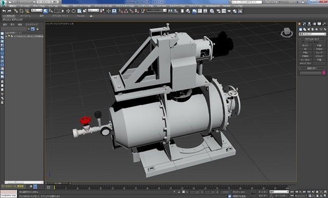Open the Render Setup dialog
The height and width of the screenshot is (198, 328).
click(218, 11)
